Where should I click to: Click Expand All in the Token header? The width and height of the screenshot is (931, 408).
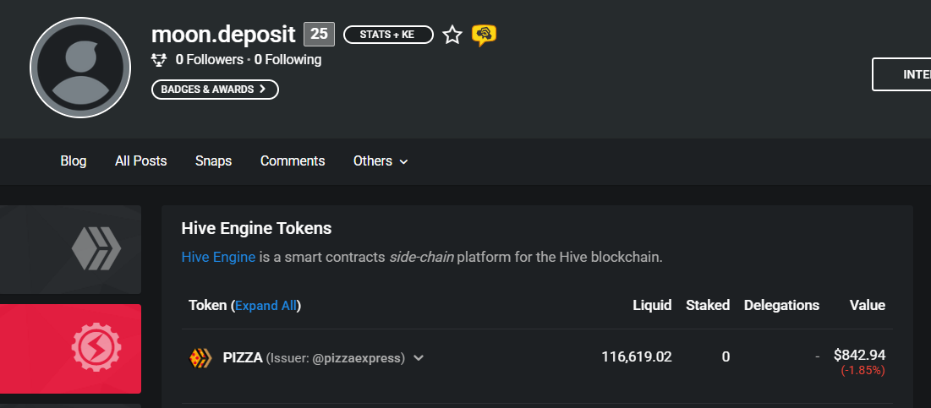point(266,305)
